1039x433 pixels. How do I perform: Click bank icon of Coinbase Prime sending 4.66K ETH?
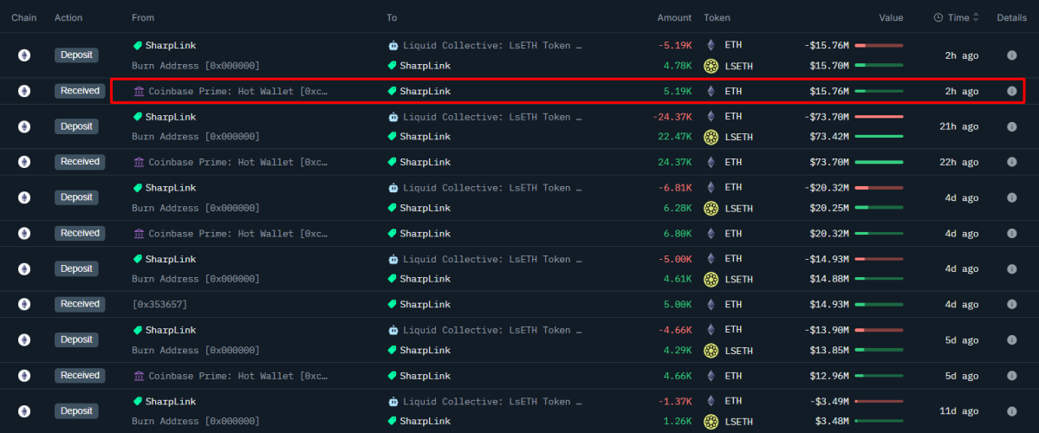(x=139, y=376)
